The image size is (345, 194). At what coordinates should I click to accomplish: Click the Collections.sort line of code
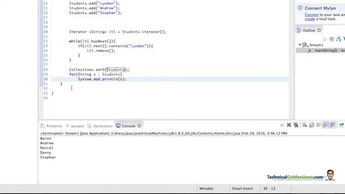pyautogui.click(x=99, y=70)
